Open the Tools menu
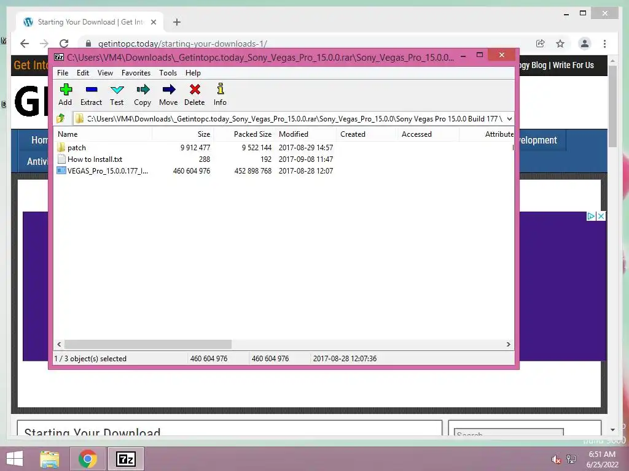This screenshot has width=629, height=471. click(x=168, y=73)
